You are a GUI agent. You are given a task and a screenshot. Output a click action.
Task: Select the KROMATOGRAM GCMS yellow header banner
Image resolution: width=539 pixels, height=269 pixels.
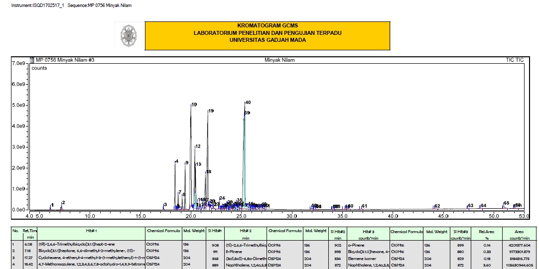268,36
